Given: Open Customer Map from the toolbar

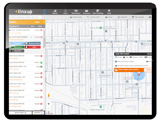Looking at the screenshot, I should coord(76,17).
